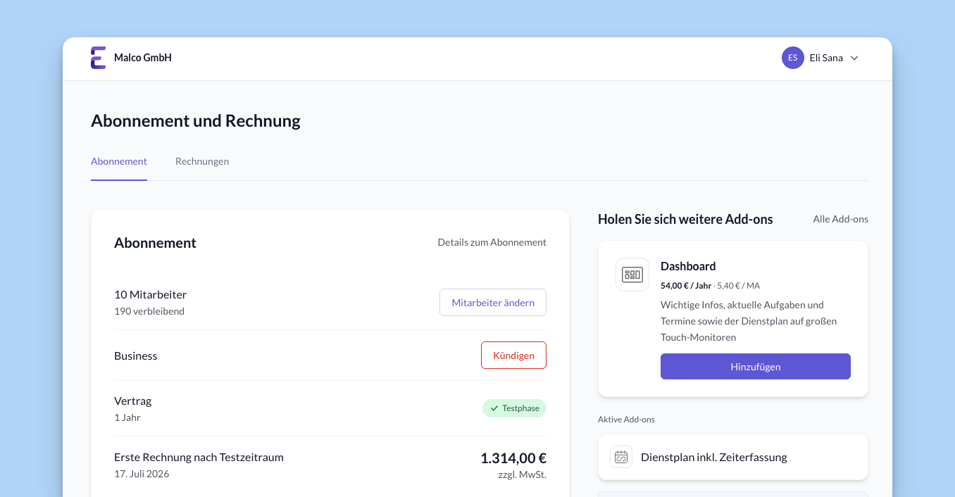This screenshot has height=497, width=955.
Task: Click the 10 Mitarbeiter text
Action: [x=150, y=294]
